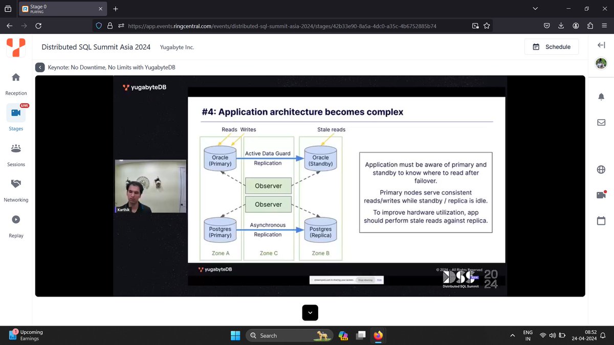614x345 pixels.
Task: Switch to the Stage 0 browser tab
Action: pyautogui.click(x=56, y=9)
